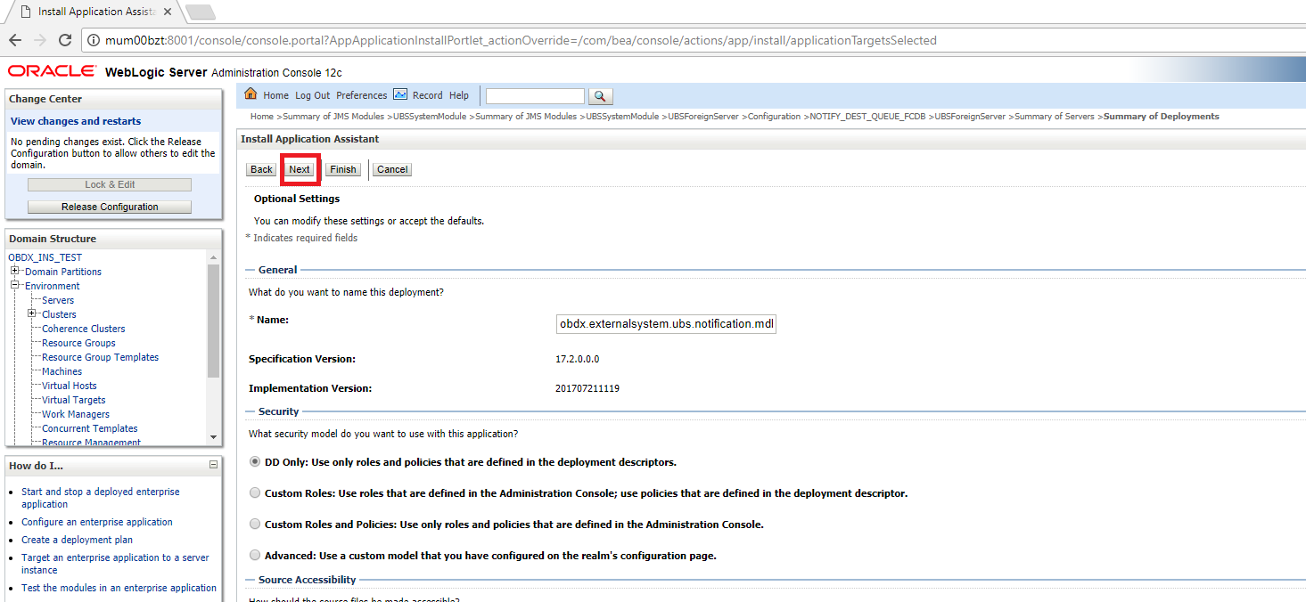Open Virtual Hosts tree item

click(x=70, y=386)
